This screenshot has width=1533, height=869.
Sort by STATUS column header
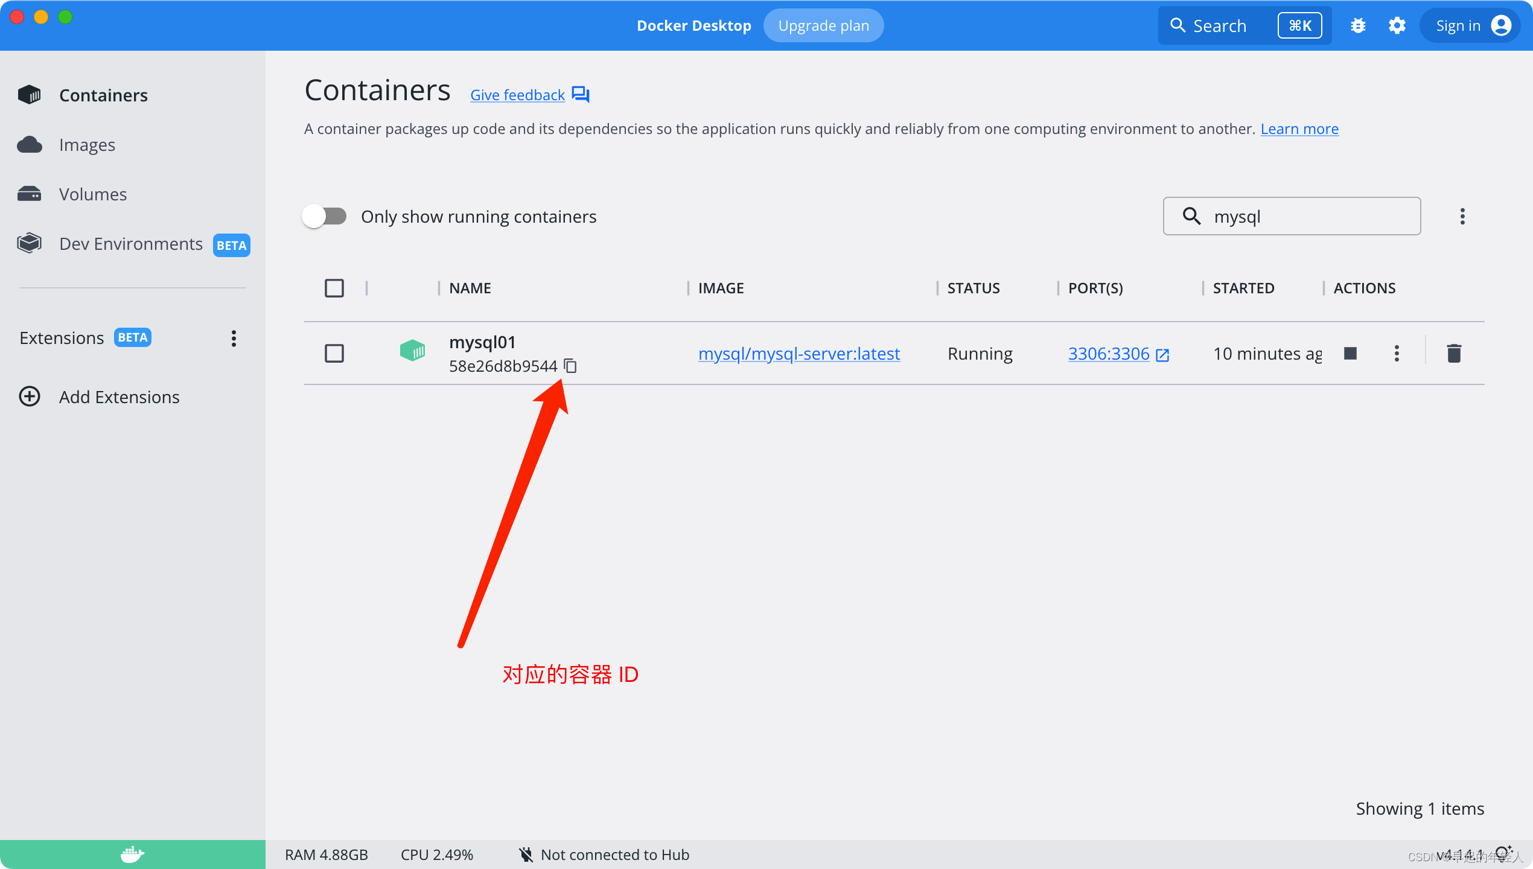(973, 288)
